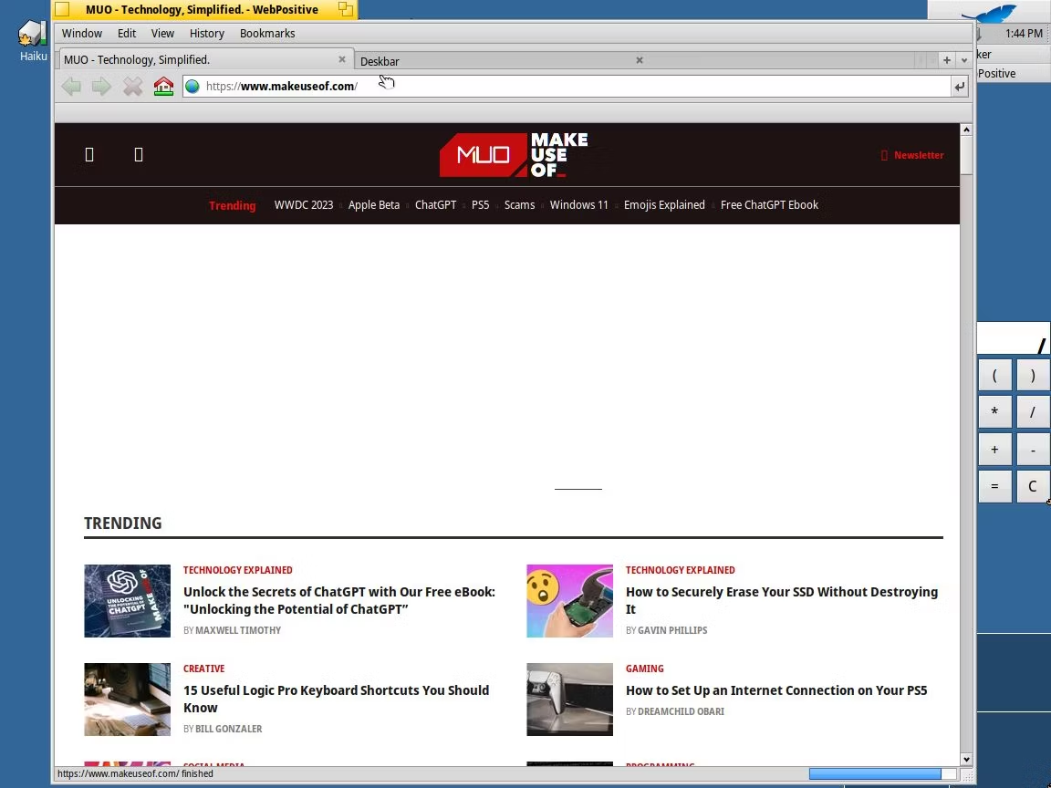This screenshot has width=1051, height=788.
Task: Click the calculator minus key
Action: pos(1033,450)
